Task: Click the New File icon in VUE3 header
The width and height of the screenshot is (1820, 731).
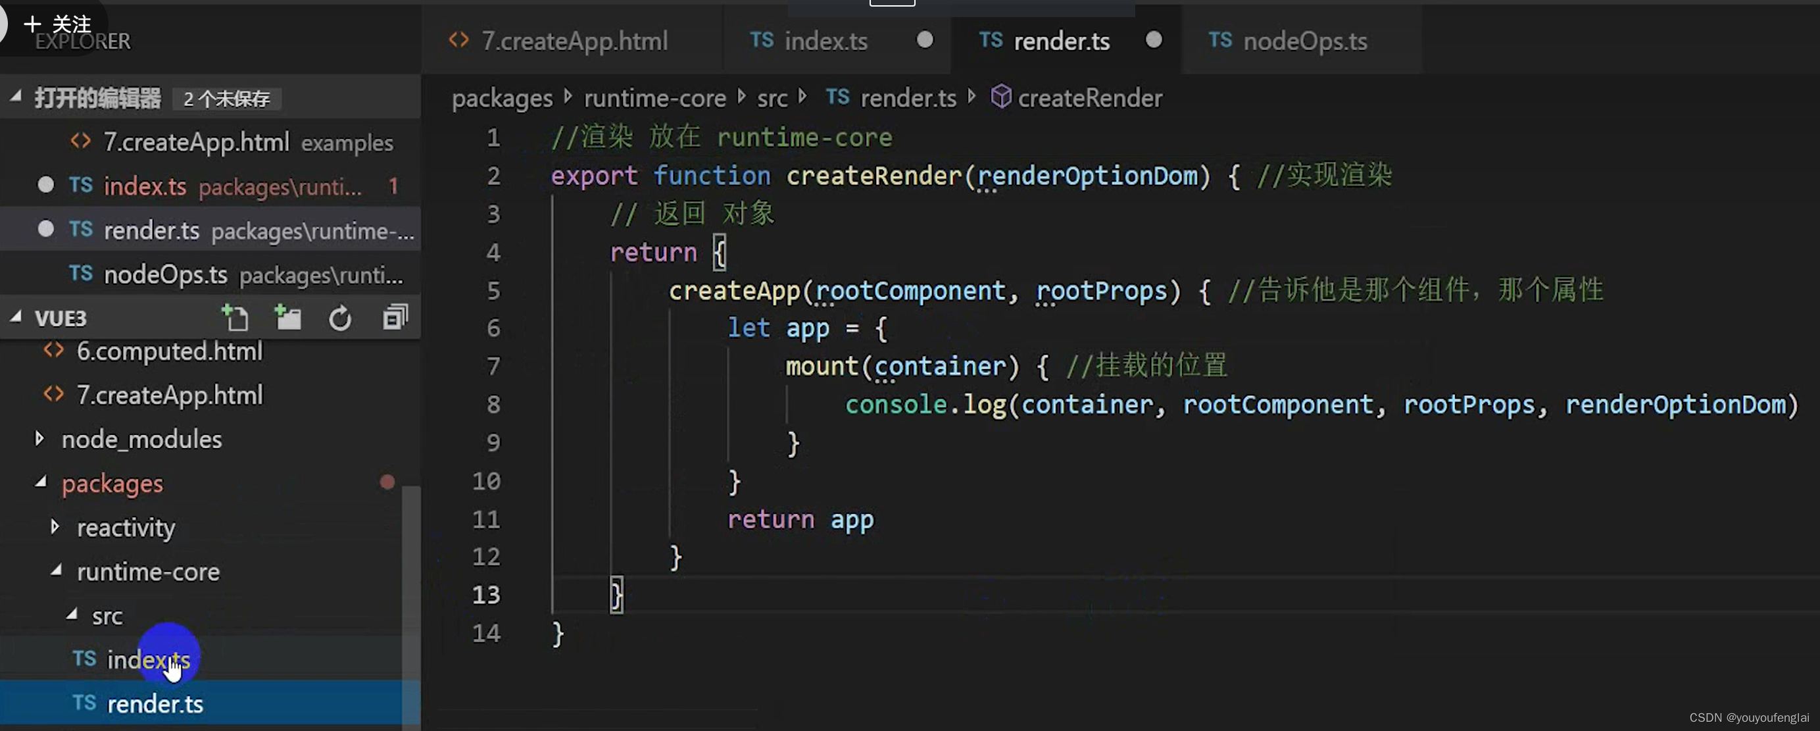Action: pos(235,318)
